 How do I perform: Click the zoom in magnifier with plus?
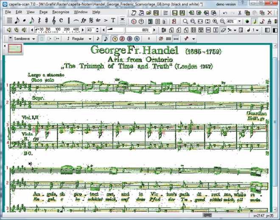point(215,22)
